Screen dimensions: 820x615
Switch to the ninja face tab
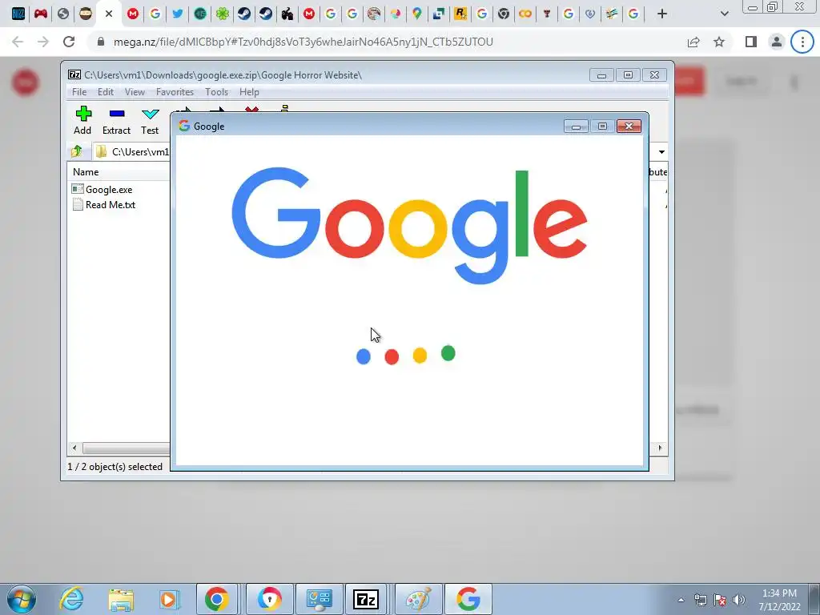[x=85, y=14]
